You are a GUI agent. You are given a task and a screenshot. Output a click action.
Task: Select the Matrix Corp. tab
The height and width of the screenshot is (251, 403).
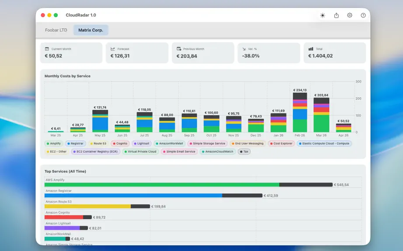pyautogui.click(x=91, y=30)
